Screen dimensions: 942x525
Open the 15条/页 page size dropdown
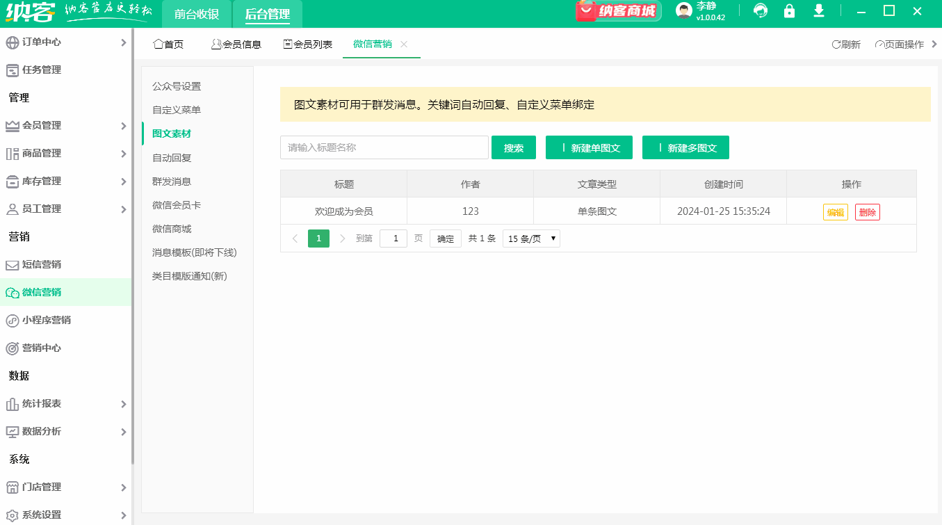[x=530, y=238]
